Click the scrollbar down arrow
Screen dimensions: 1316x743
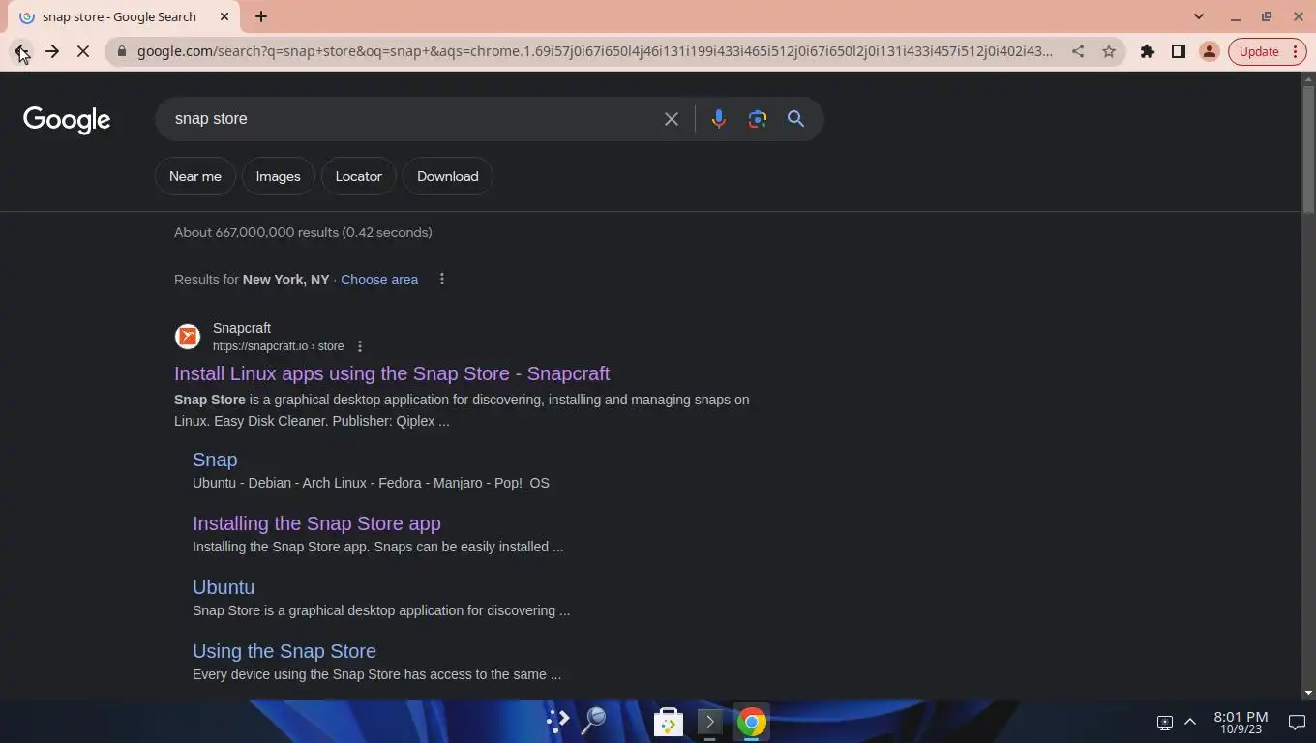1308,693
